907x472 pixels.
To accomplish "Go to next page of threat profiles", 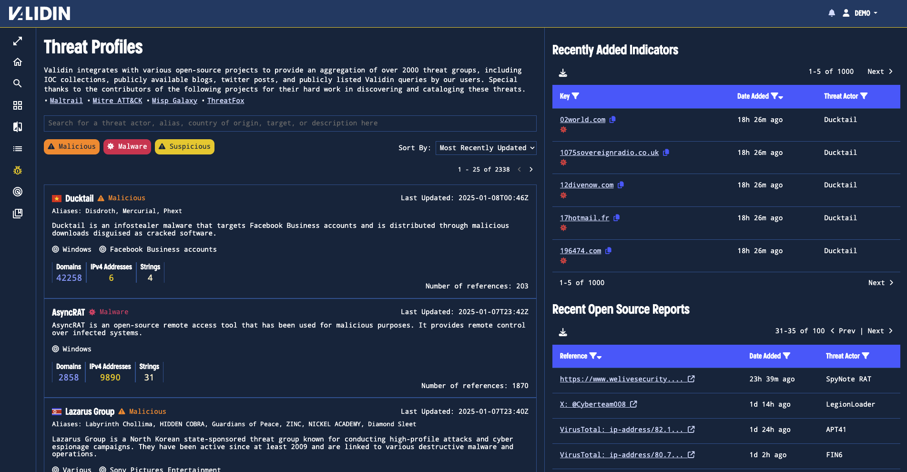I will [531, 169].
